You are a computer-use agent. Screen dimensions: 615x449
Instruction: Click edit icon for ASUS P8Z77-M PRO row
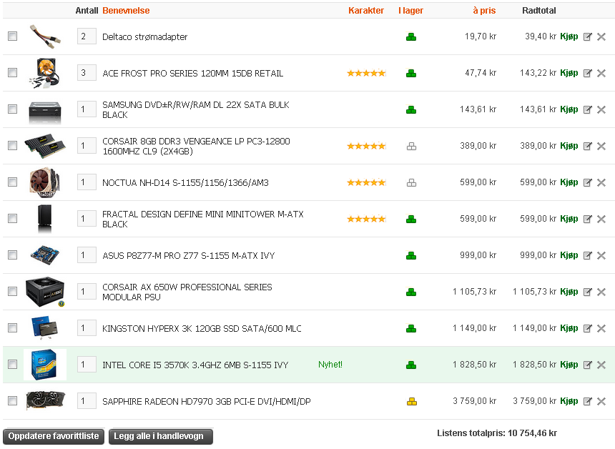(587, 256)
